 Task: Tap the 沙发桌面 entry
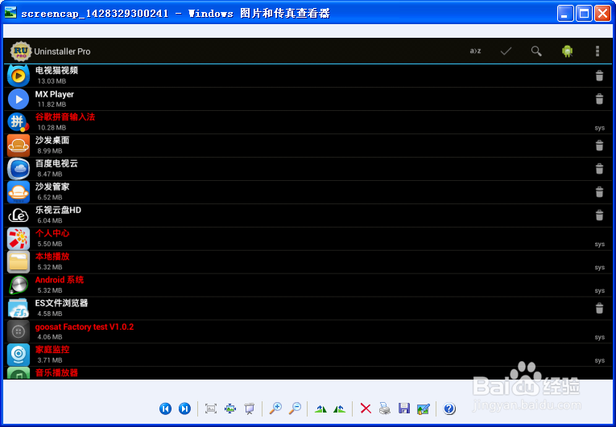coord(308,146)
